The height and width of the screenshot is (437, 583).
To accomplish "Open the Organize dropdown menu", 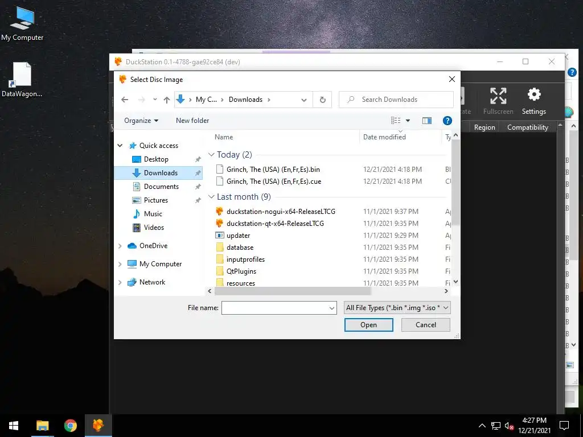I will 141,121.
